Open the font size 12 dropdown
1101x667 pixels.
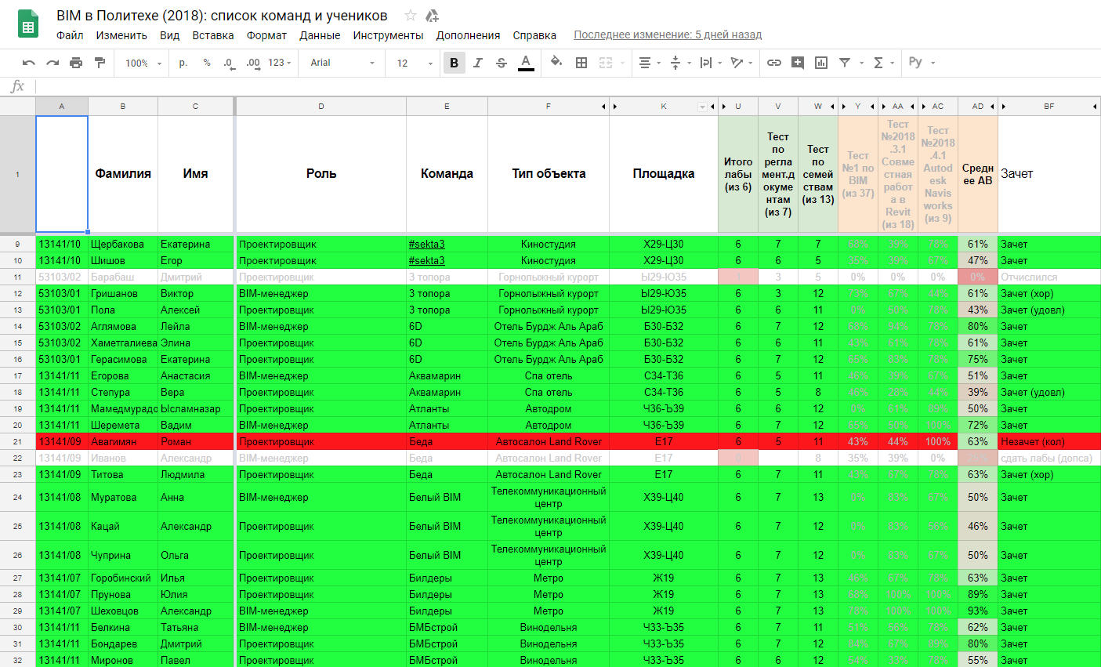(x=414, y=63)
